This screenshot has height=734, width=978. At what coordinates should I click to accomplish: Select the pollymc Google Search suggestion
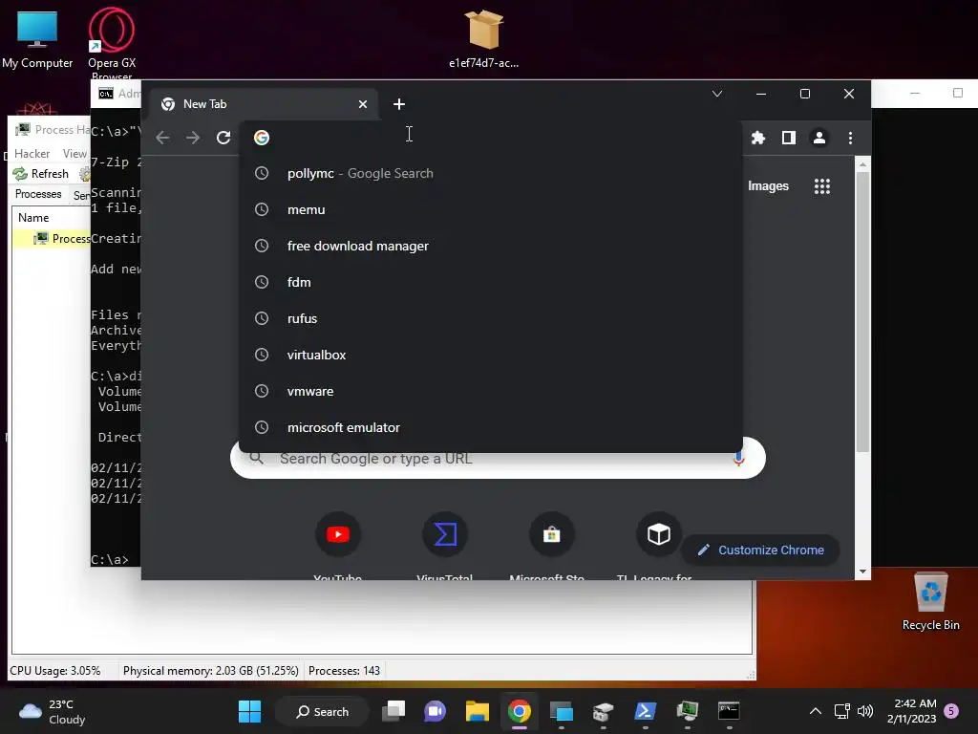[x=491, y=174]
